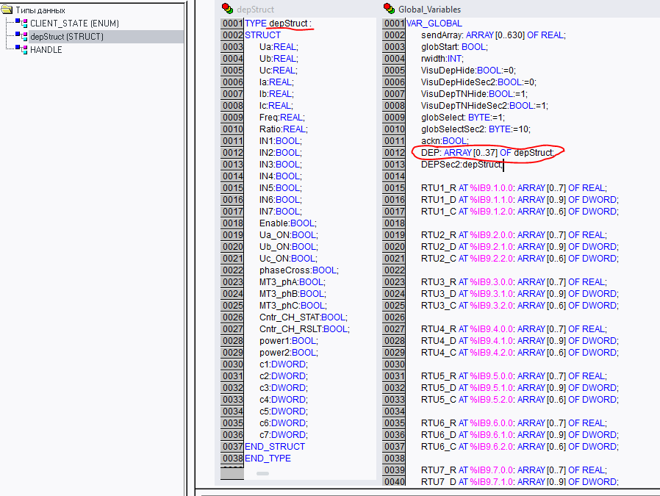The width and height of the screenshot is (660, 496).
Task: Click the CLIENT_STATE enum type icon
Action: click(x=21, y=23)
